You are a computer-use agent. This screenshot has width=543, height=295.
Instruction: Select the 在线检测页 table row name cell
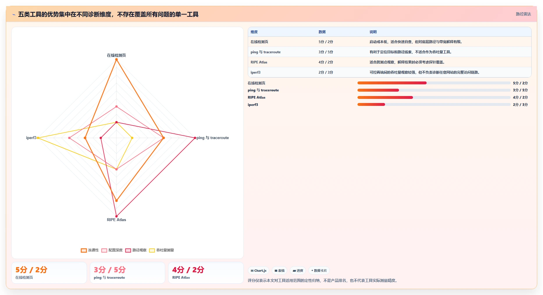pos(282,42)
